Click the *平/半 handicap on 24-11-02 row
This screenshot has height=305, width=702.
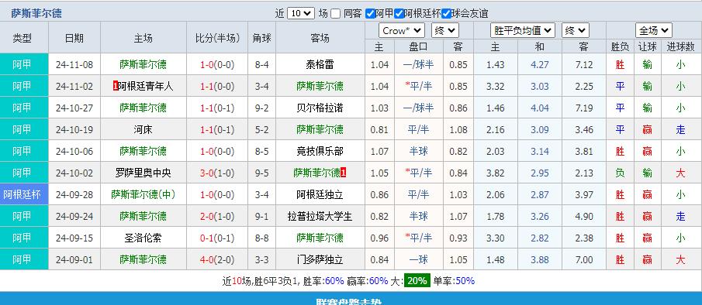(419, 86)
